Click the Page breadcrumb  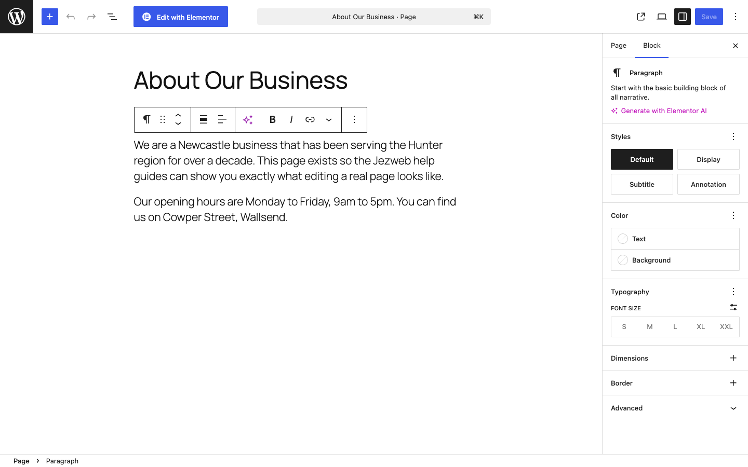click(x=21, y=461)
